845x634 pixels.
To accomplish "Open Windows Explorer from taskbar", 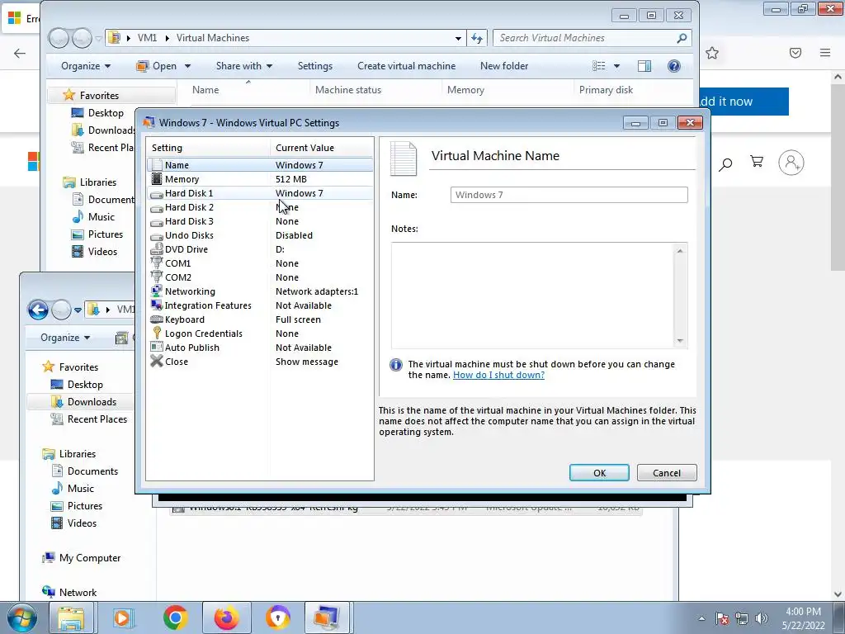I will pyautogui.click(x=71, y=617).
